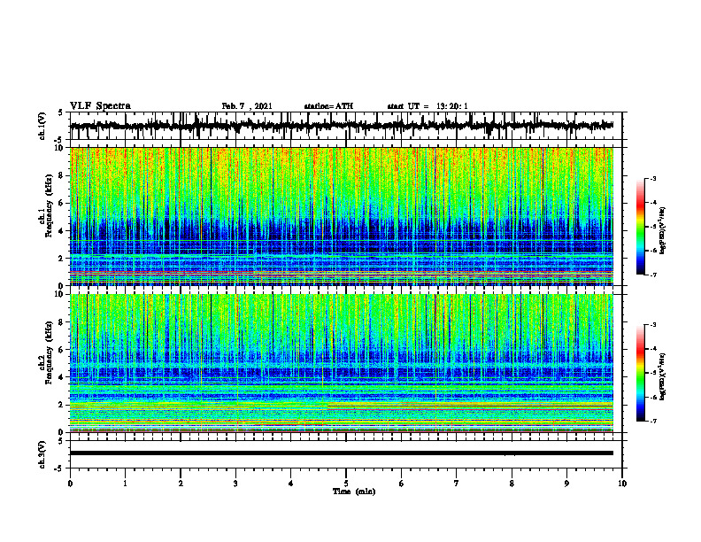Click the time axis tick label "2"
The height and width of the screenshot is (542, 701).
pos(181,484)
